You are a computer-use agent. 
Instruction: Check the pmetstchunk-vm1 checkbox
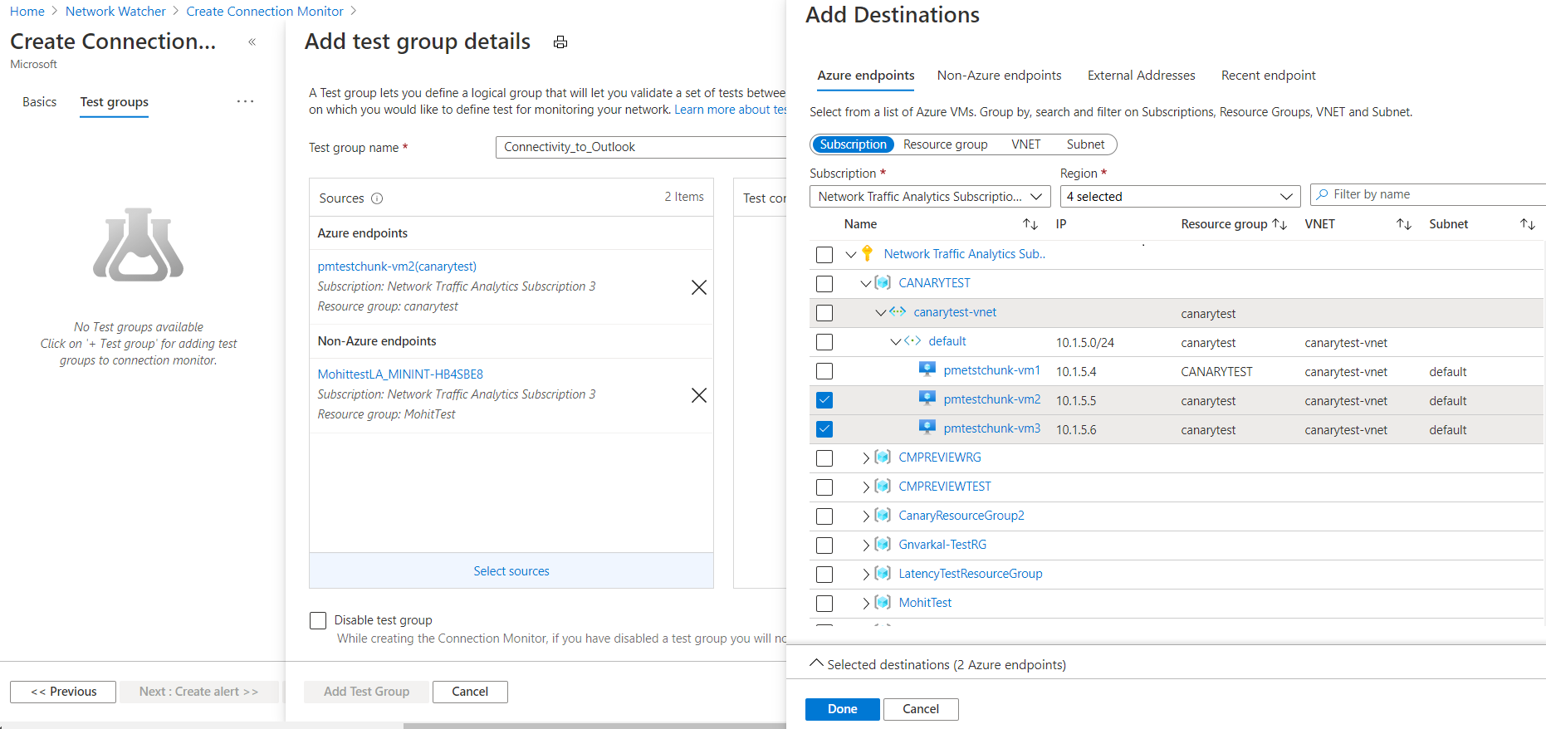tap(824, 371)
